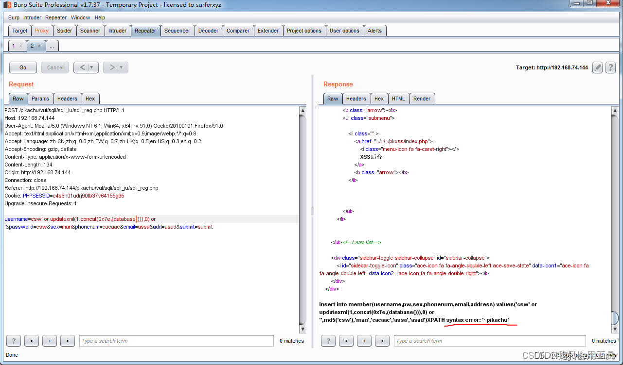623x365 pixels.
Task: Switch to the Decoder tab
Action: [209, 31]
